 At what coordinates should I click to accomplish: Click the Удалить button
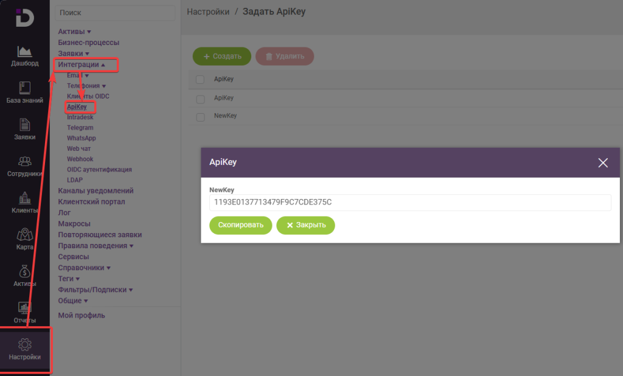(x=285, y=56)
